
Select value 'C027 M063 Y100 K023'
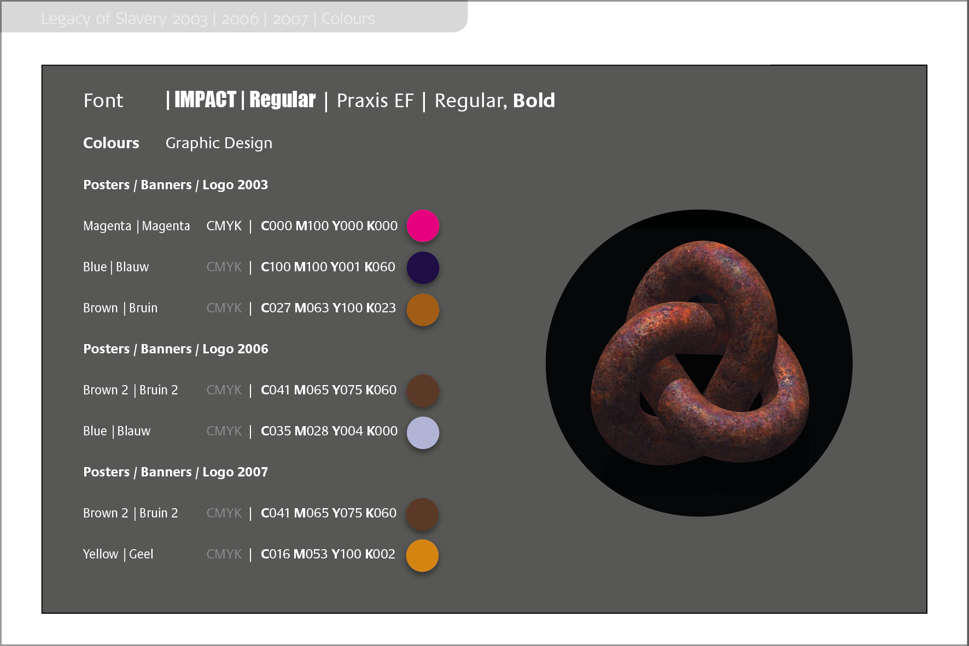pyautogui.click(x=329, y=308)
